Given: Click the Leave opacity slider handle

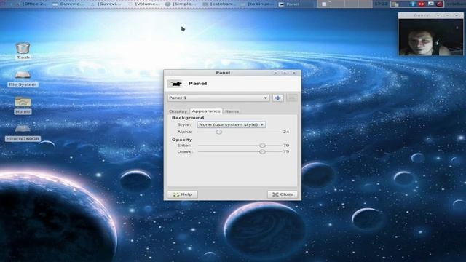Looking at the screenshot, I should point(262,152).
